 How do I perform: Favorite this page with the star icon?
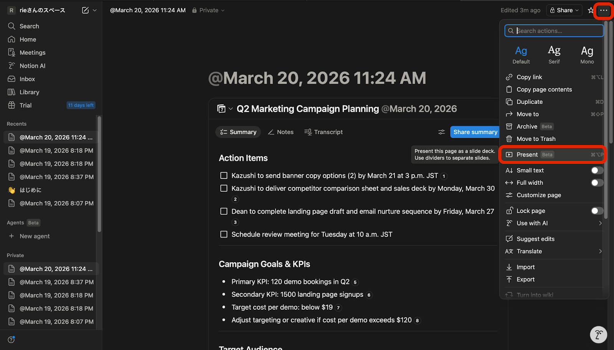click(590, 10)
